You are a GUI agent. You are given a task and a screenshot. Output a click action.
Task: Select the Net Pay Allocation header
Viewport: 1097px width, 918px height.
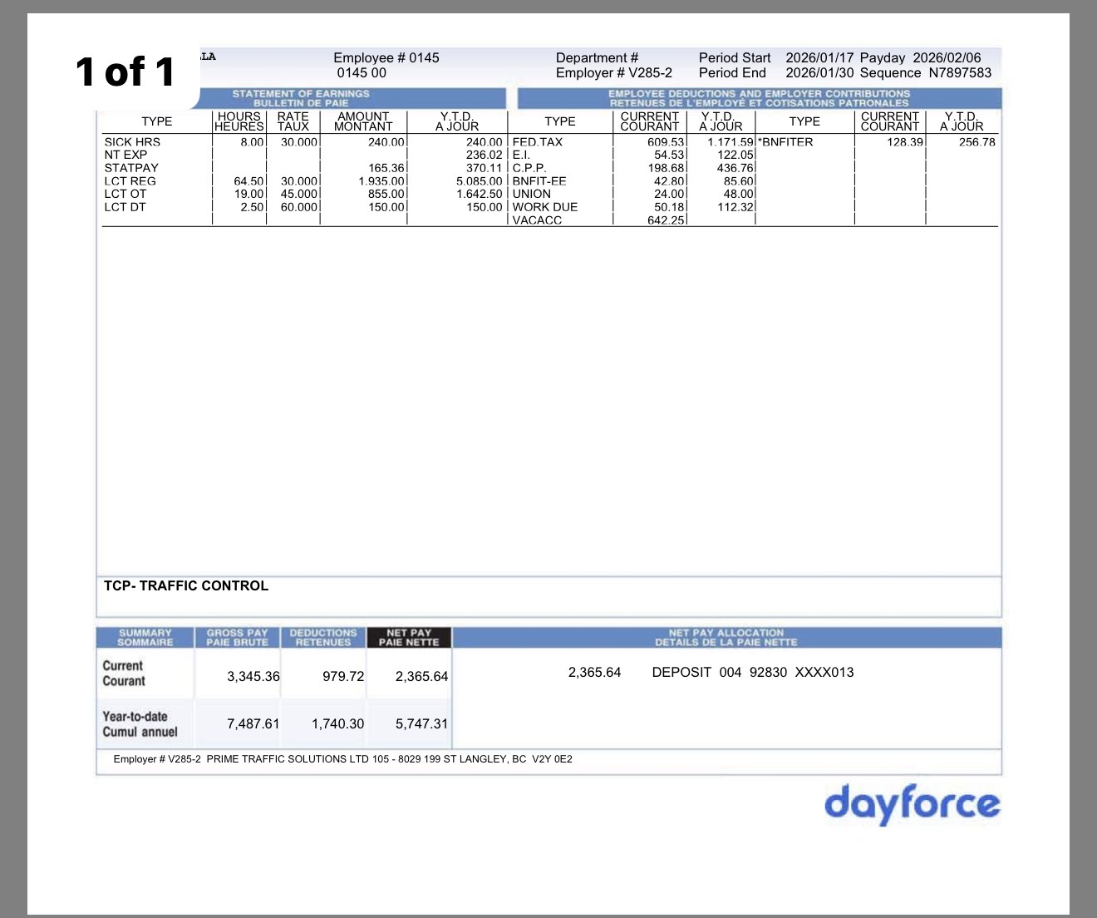click(726, 637)
